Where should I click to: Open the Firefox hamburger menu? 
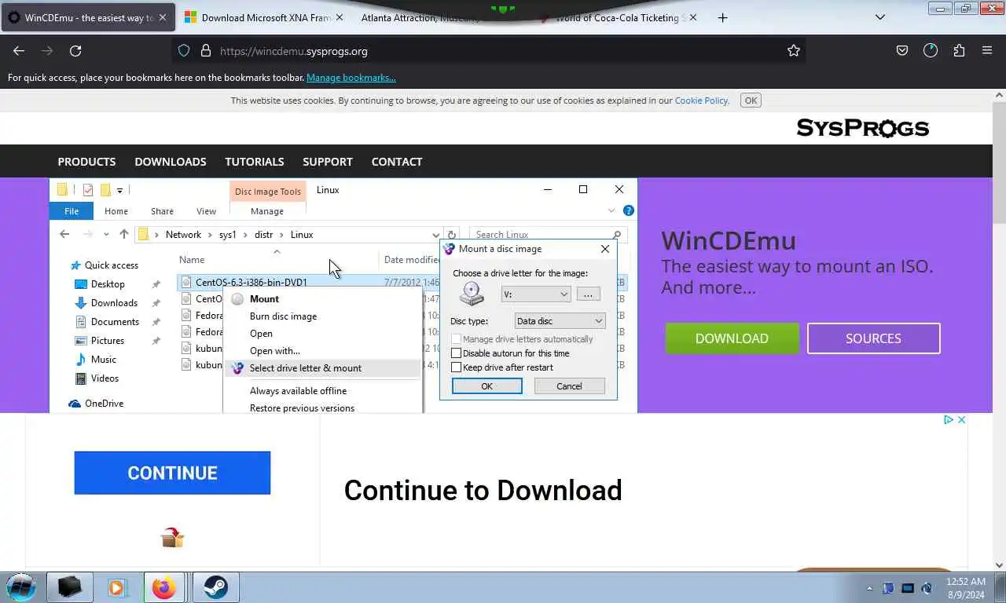click(x=987, y=50)
